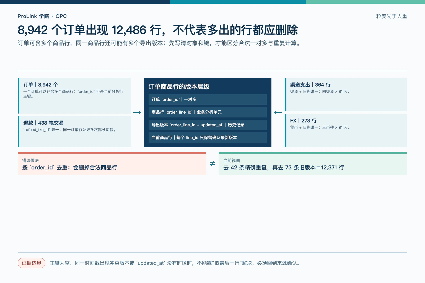Viewport: 425px width, 283px height.
Task: Click the left arrow pointing to version hierarchy
Action: (278, 112)
